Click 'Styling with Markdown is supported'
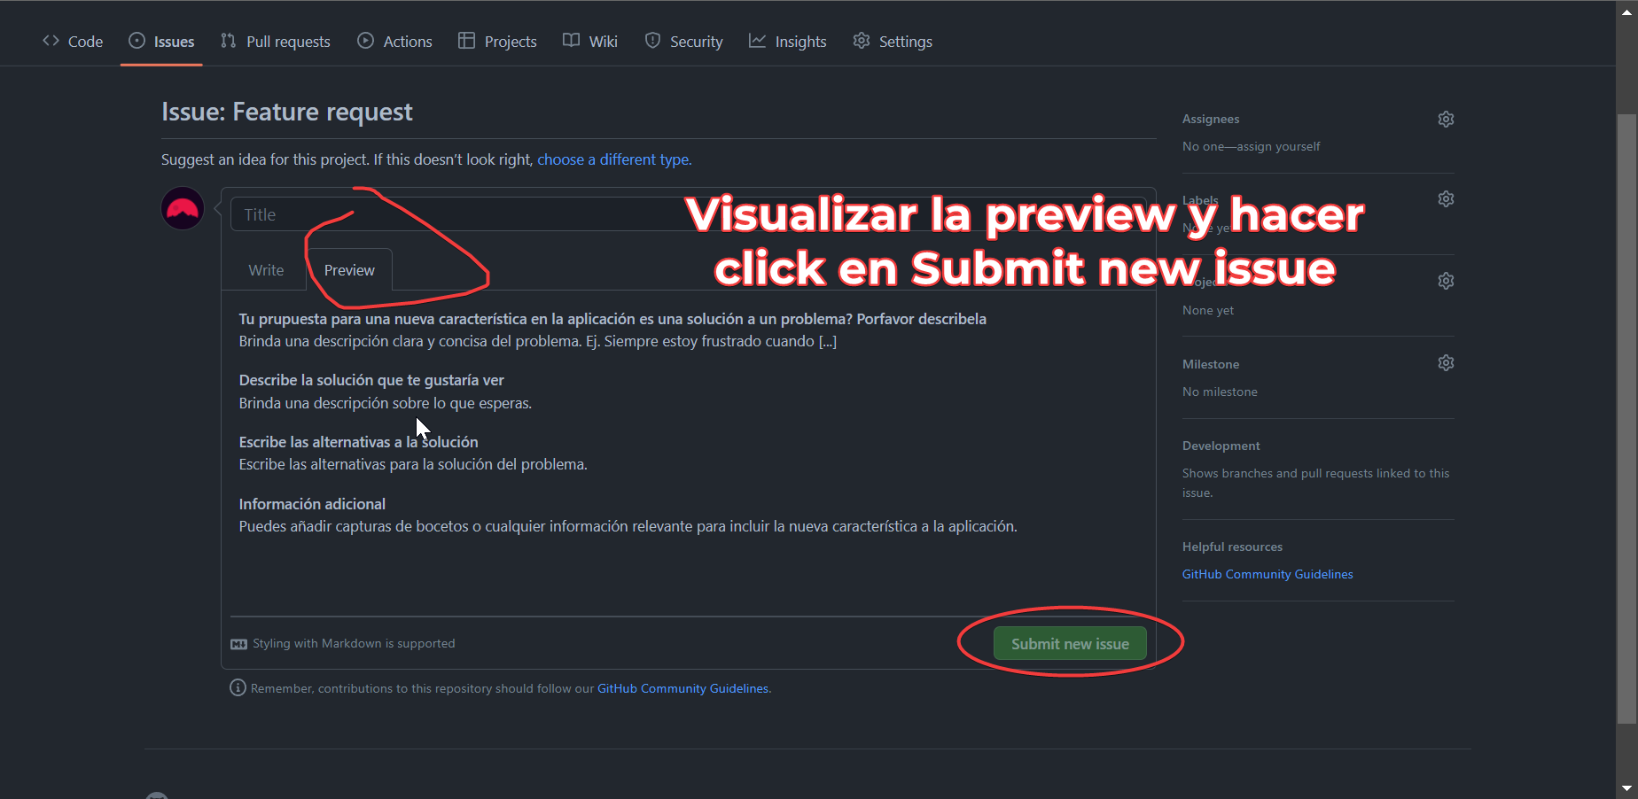The image size is (1638, 799). 354,644
